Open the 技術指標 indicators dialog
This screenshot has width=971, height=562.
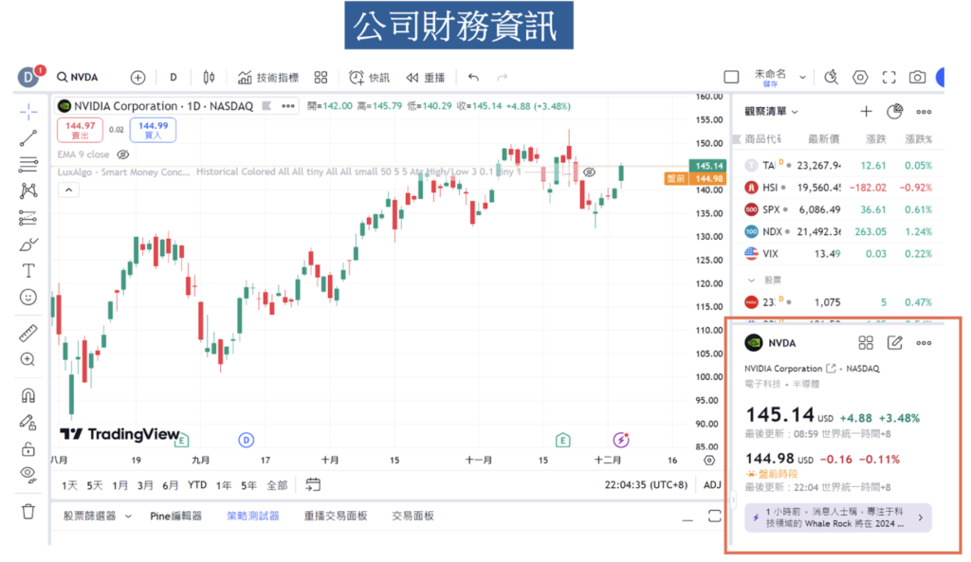point(268,78)
